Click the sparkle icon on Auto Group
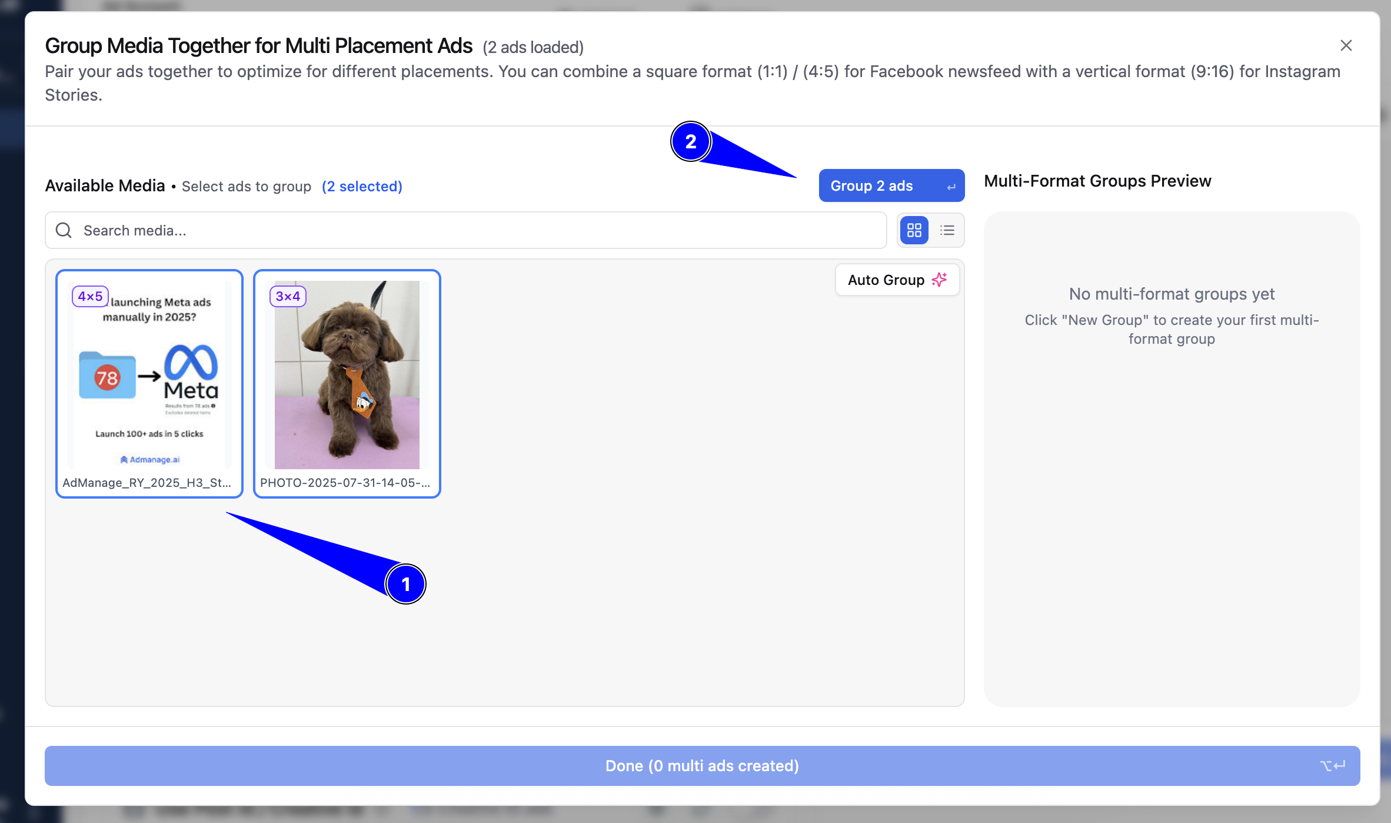This screenshot has height=823, width=1391. (940, 280)
